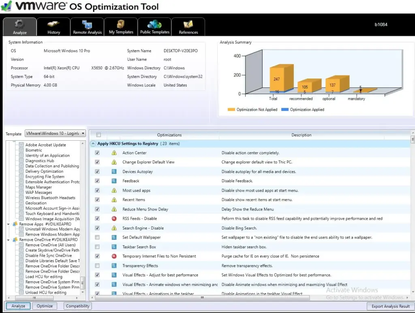Click info icon for Animate windows when minimizing

click(x=114, y=284)
